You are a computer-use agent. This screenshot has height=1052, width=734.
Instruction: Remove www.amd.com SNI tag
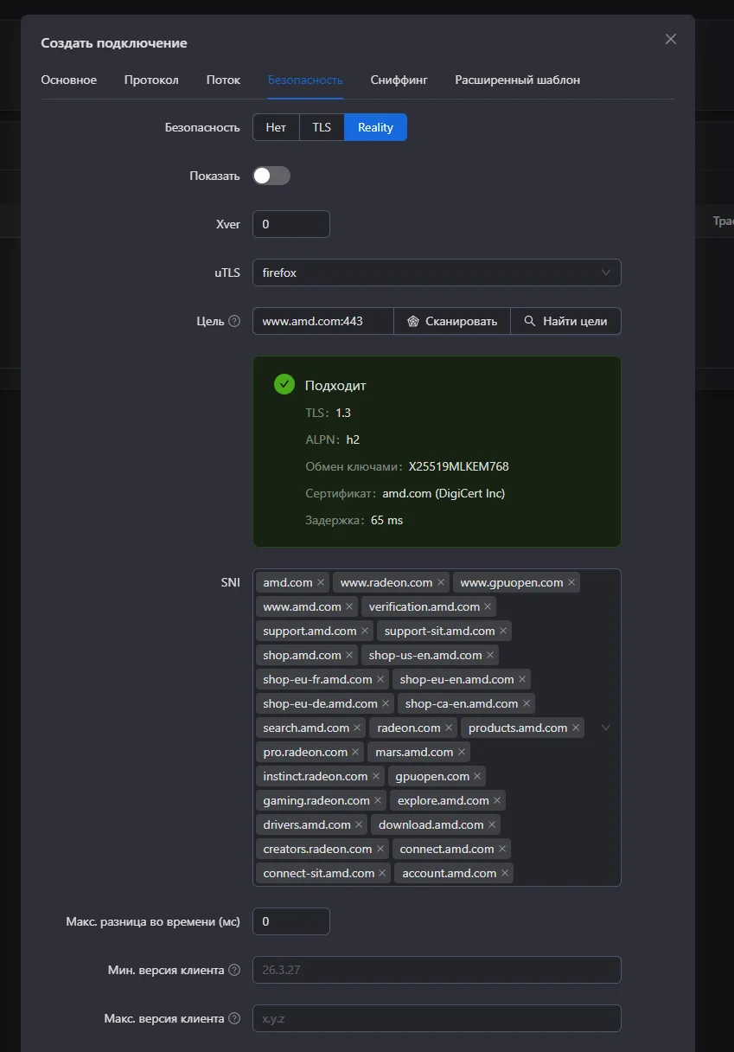(349, 607)
